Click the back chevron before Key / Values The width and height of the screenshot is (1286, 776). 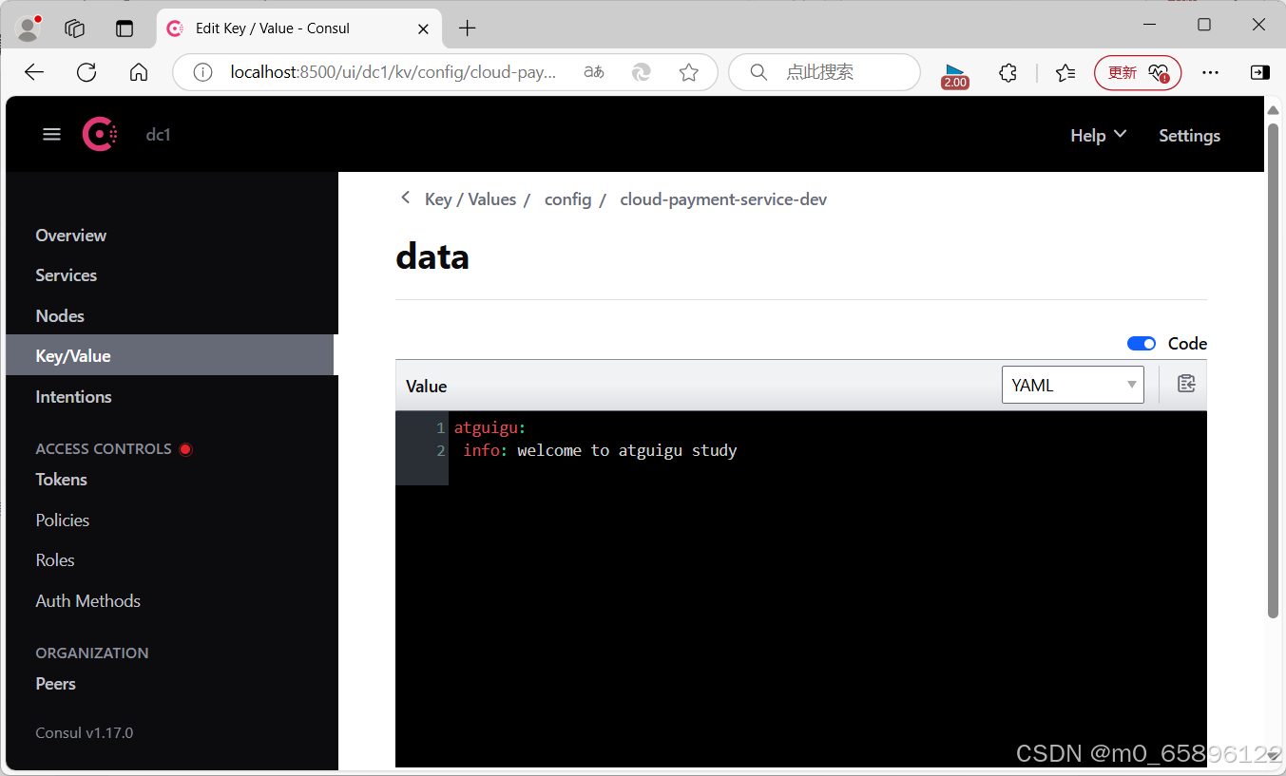405,198
